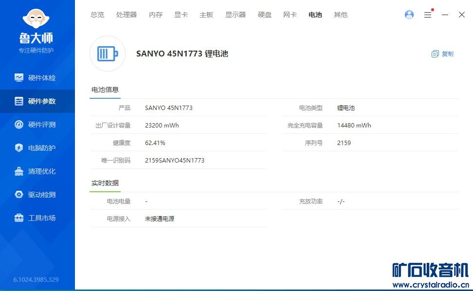Open 清理优化 in the sidebar

tap(37, 171)
